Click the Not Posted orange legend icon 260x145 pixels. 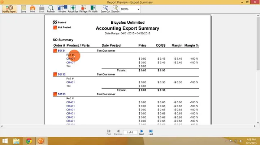[55, 27]
